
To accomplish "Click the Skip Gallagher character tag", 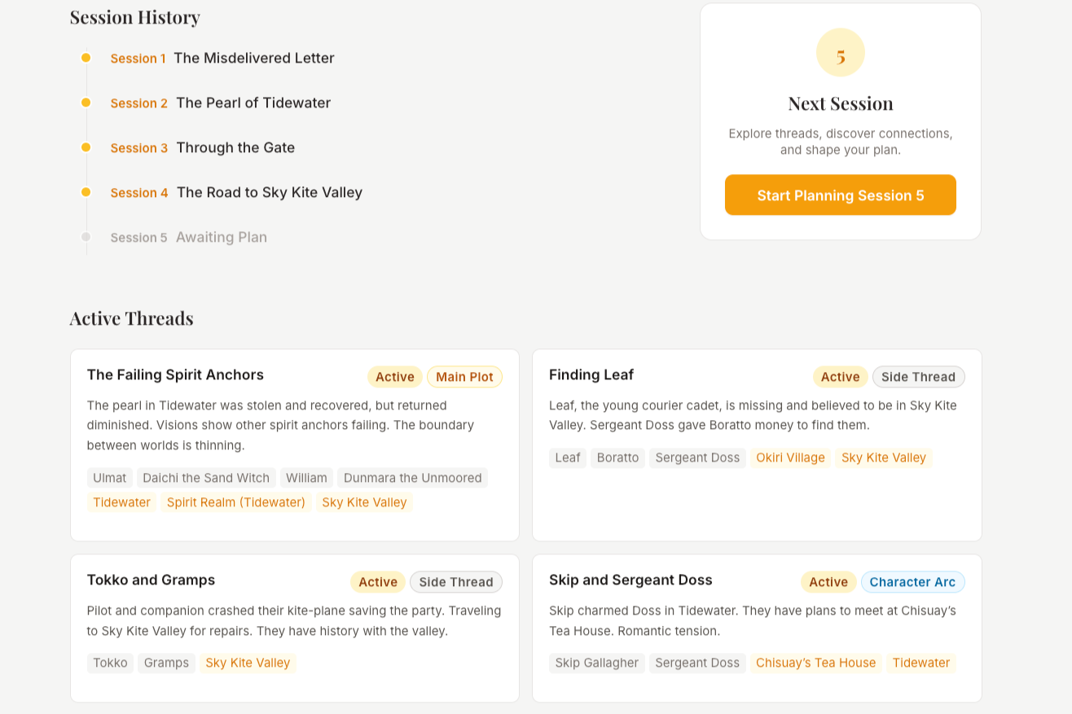I will point(596,663).
